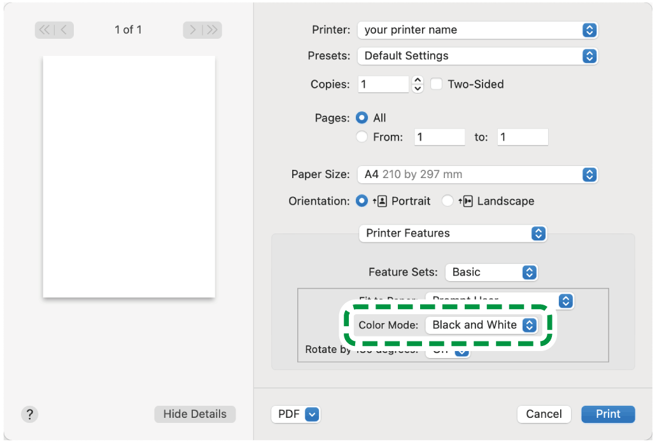Go to the next preview page
The image size is (655, 442).
[193, 30]
